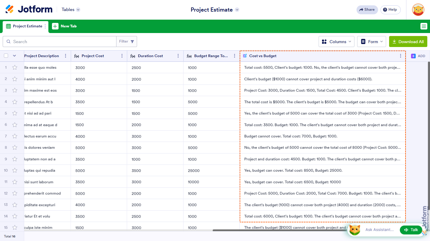Expand the Project Estimate title dropdown
Screen dimensions: 430x241
pos(237,10)
